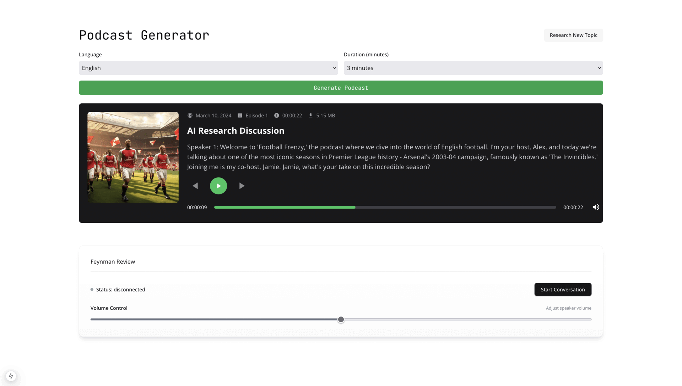Click the Feynman Review heading

[113, 262]
